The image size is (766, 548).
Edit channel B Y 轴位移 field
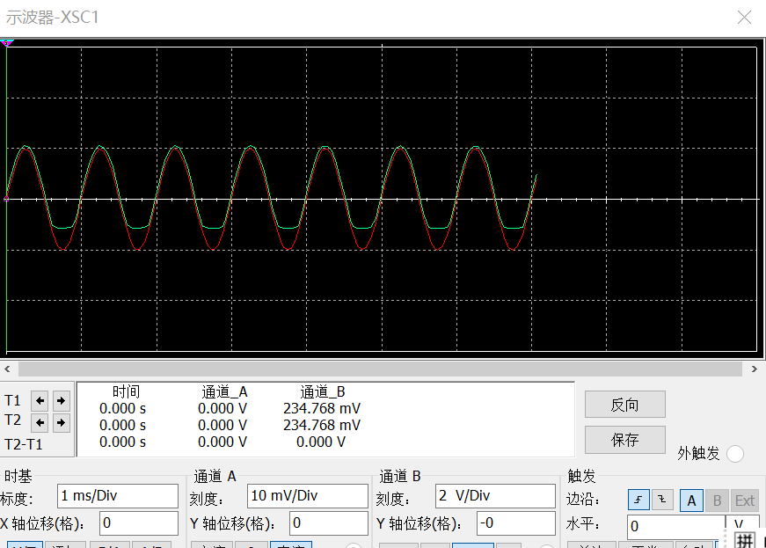click(x=516, y=523)
